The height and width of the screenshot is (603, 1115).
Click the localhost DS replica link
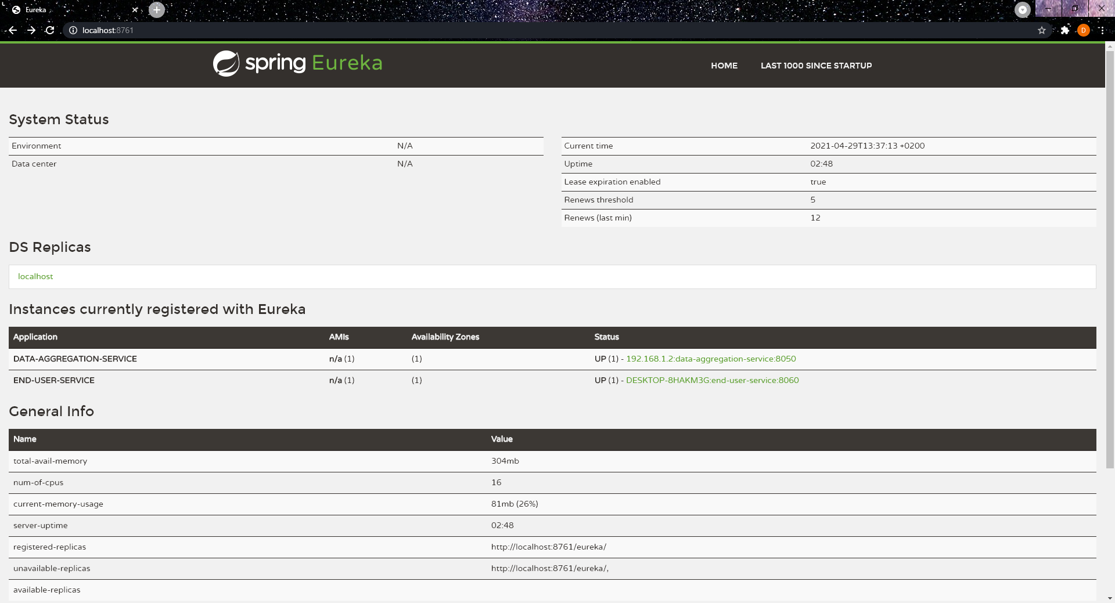point(35,276)
